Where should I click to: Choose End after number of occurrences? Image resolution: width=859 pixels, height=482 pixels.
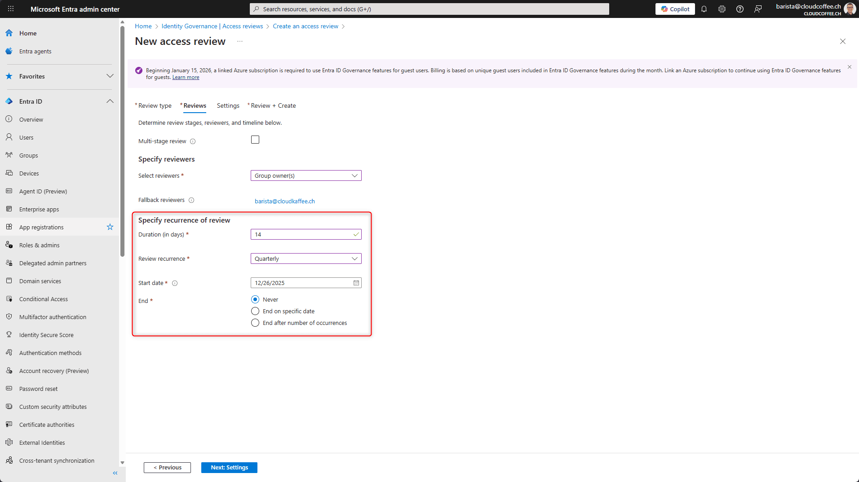click(x=255, y=323)
